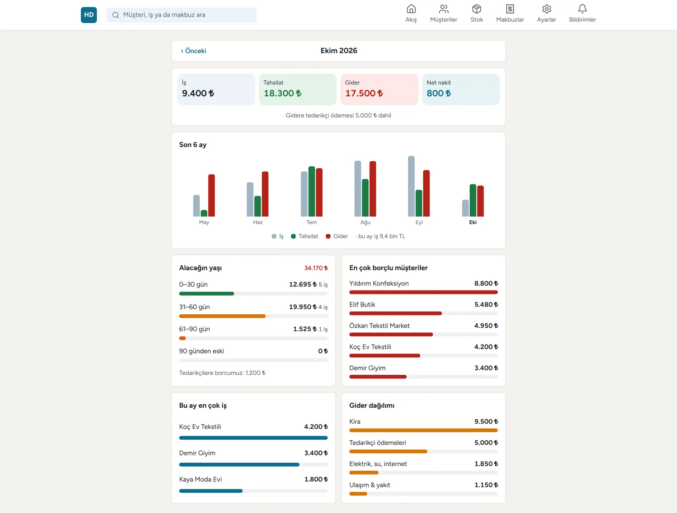Open the Bildirimler bell icon
Screen dimensions: 677x513
582,9
